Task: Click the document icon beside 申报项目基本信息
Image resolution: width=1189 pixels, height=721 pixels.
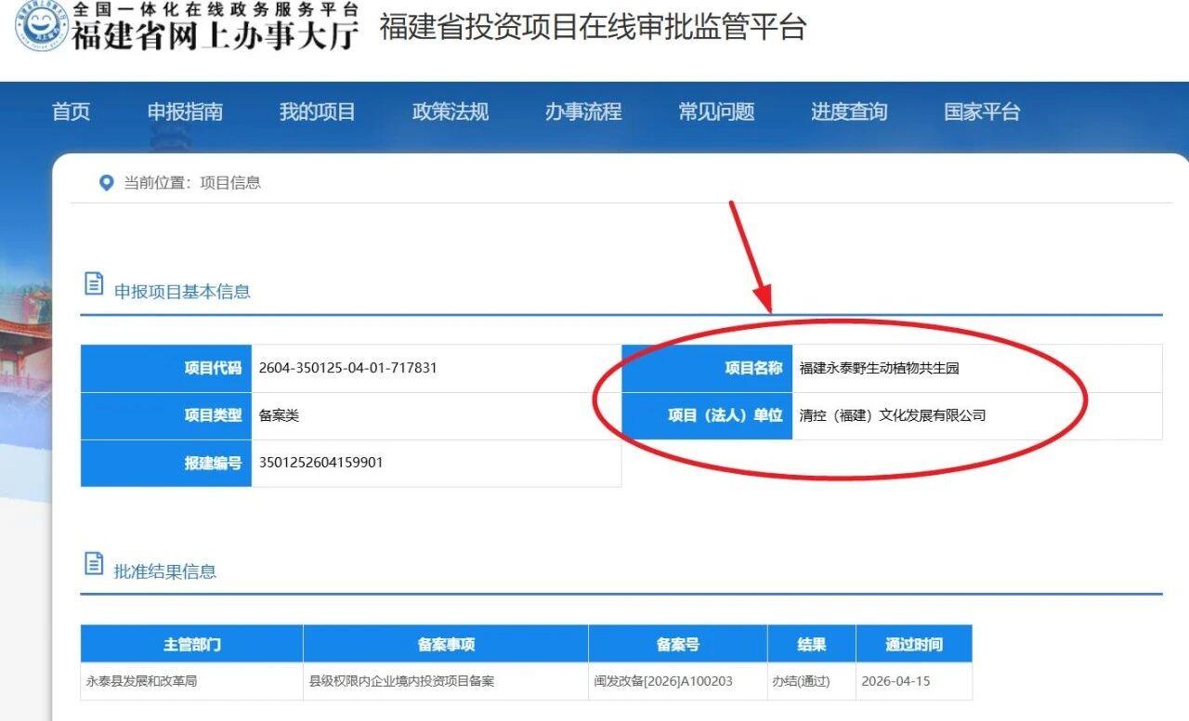Action: tap(93, 284)
